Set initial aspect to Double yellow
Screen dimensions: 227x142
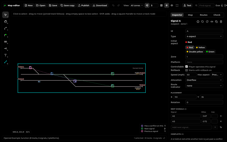195,52
